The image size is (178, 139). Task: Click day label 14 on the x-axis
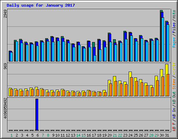[x=78, y=135]
